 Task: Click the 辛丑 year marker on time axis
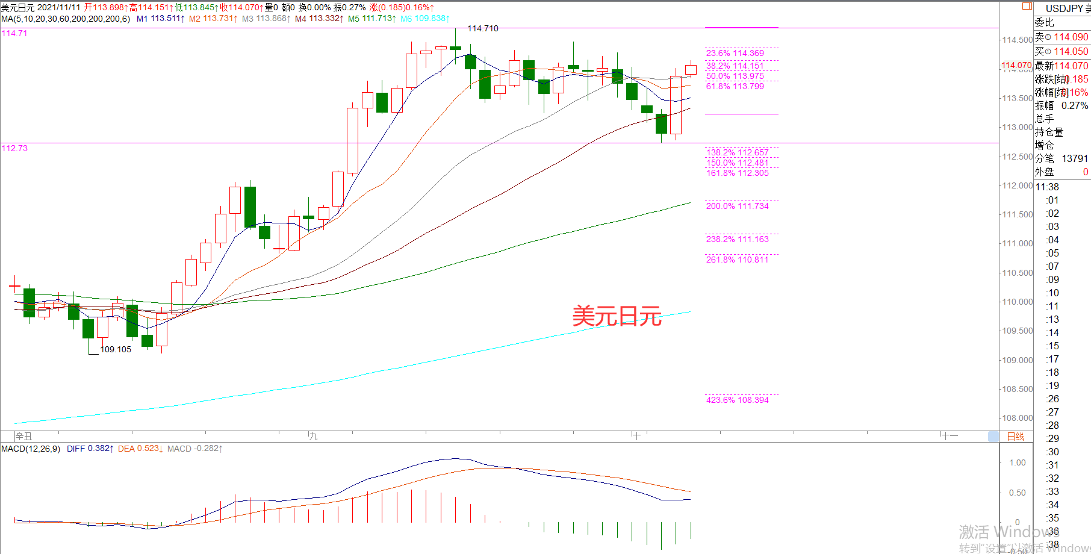pos(23,436)
